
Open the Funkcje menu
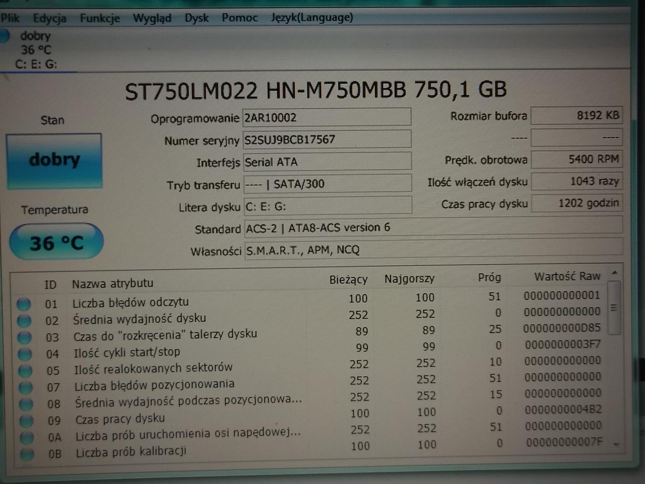[x=100, y=18]
